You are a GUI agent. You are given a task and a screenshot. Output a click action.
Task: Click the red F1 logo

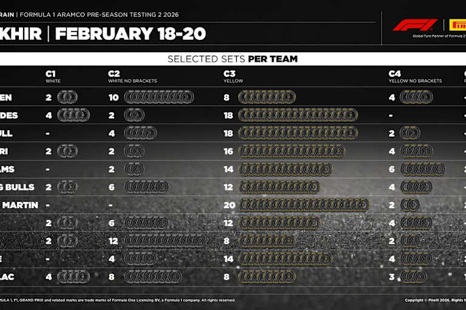(x=414, y=25)
